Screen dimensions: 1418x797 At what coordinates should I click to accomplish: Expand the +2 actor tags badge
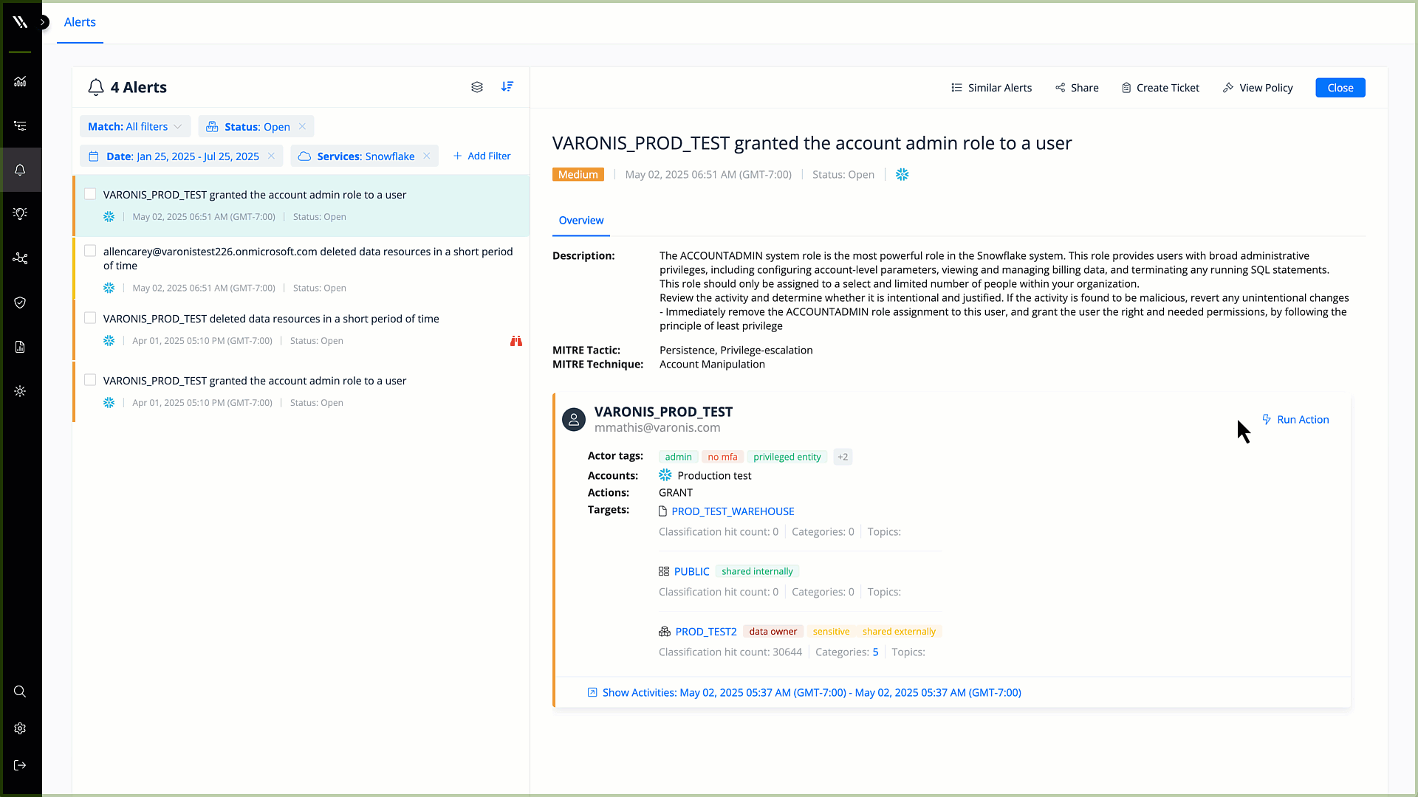click(842, 457)
